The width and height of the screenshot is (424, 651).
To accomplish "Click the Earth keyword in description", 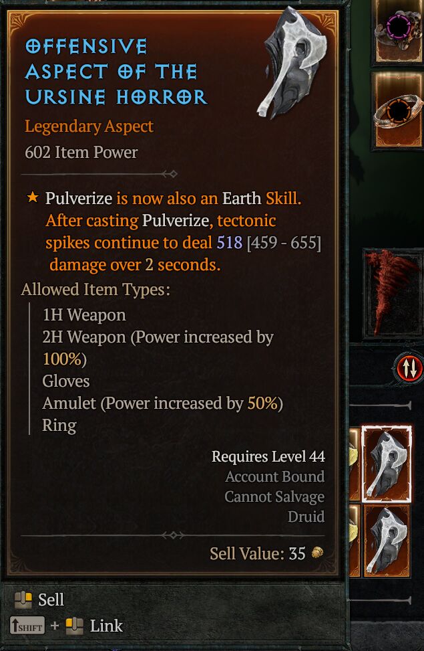I will tap(242, 199).
